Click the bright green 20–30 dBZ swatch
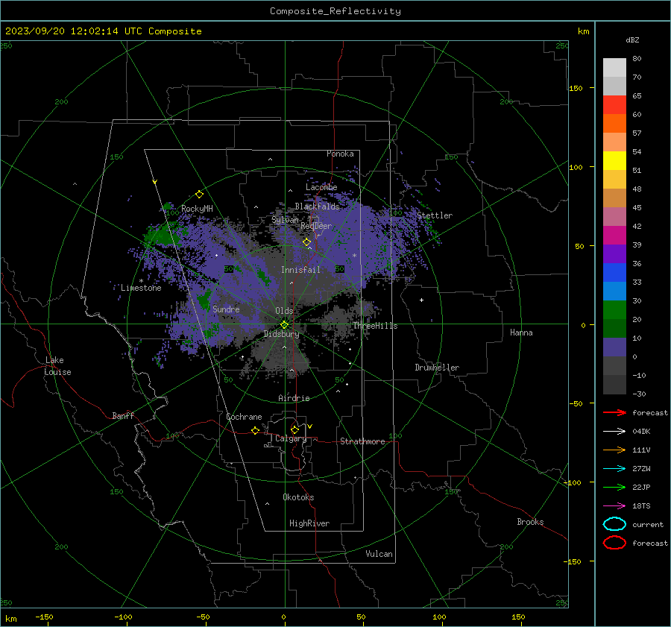The width and height of the screenshot is (671, 627). pos(614,310)
